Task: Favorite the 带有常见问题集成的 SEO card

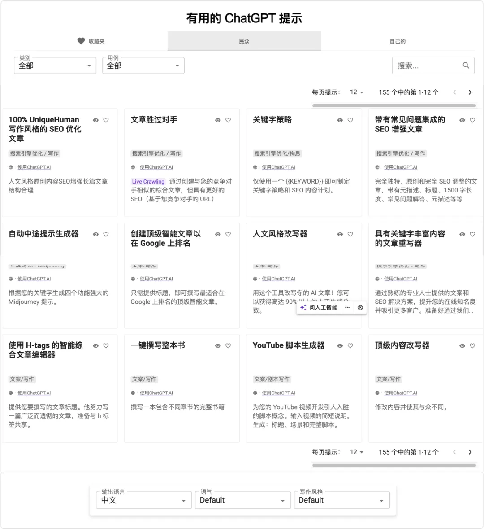Action: (472, 120)
